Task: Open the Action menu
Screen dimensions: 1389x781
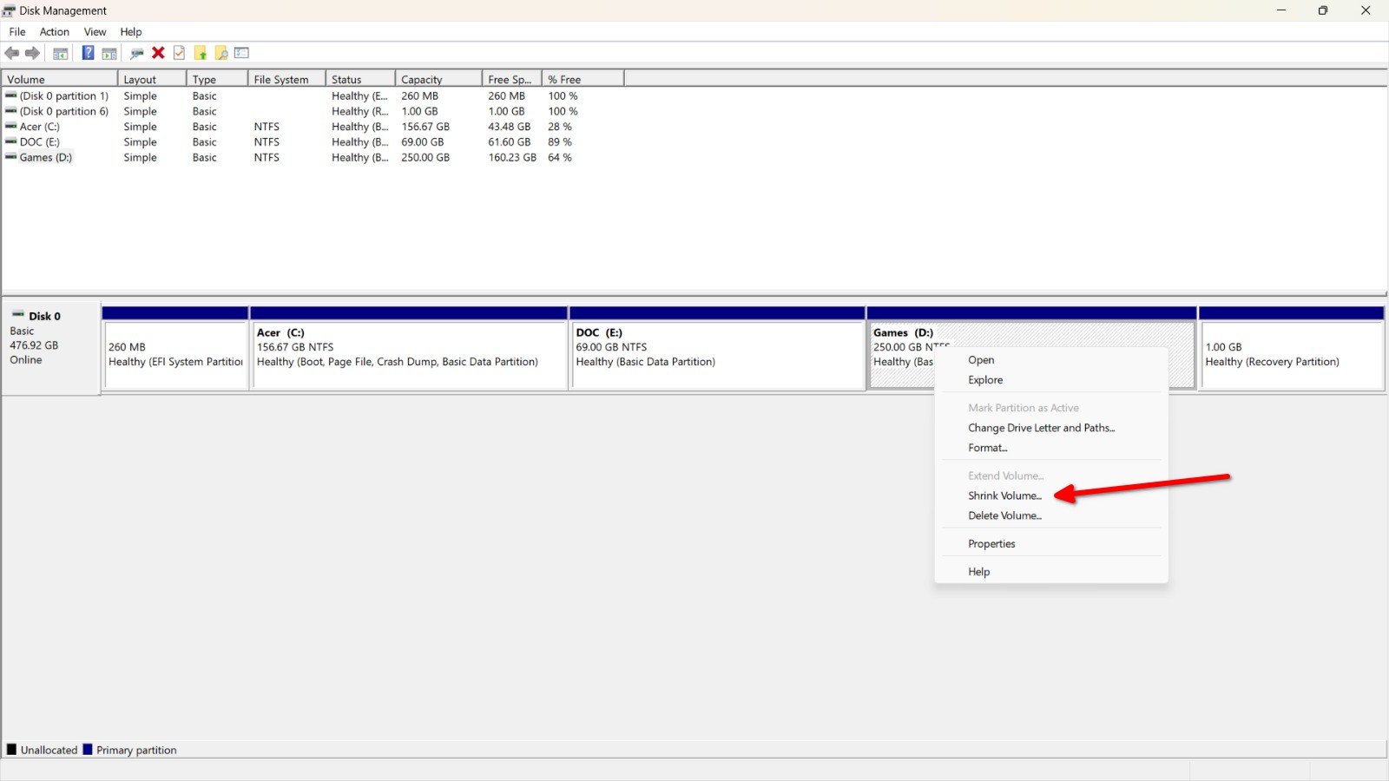Action: (x=54, y=32)
